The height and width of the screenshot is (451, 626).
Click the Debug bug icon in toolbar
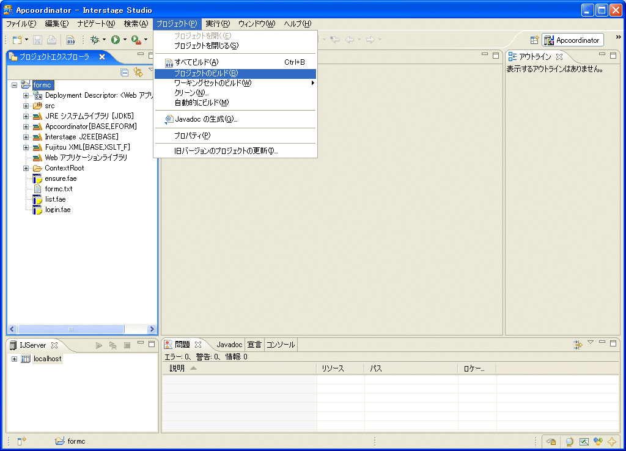pyautogui.click(x=95, y=40)
